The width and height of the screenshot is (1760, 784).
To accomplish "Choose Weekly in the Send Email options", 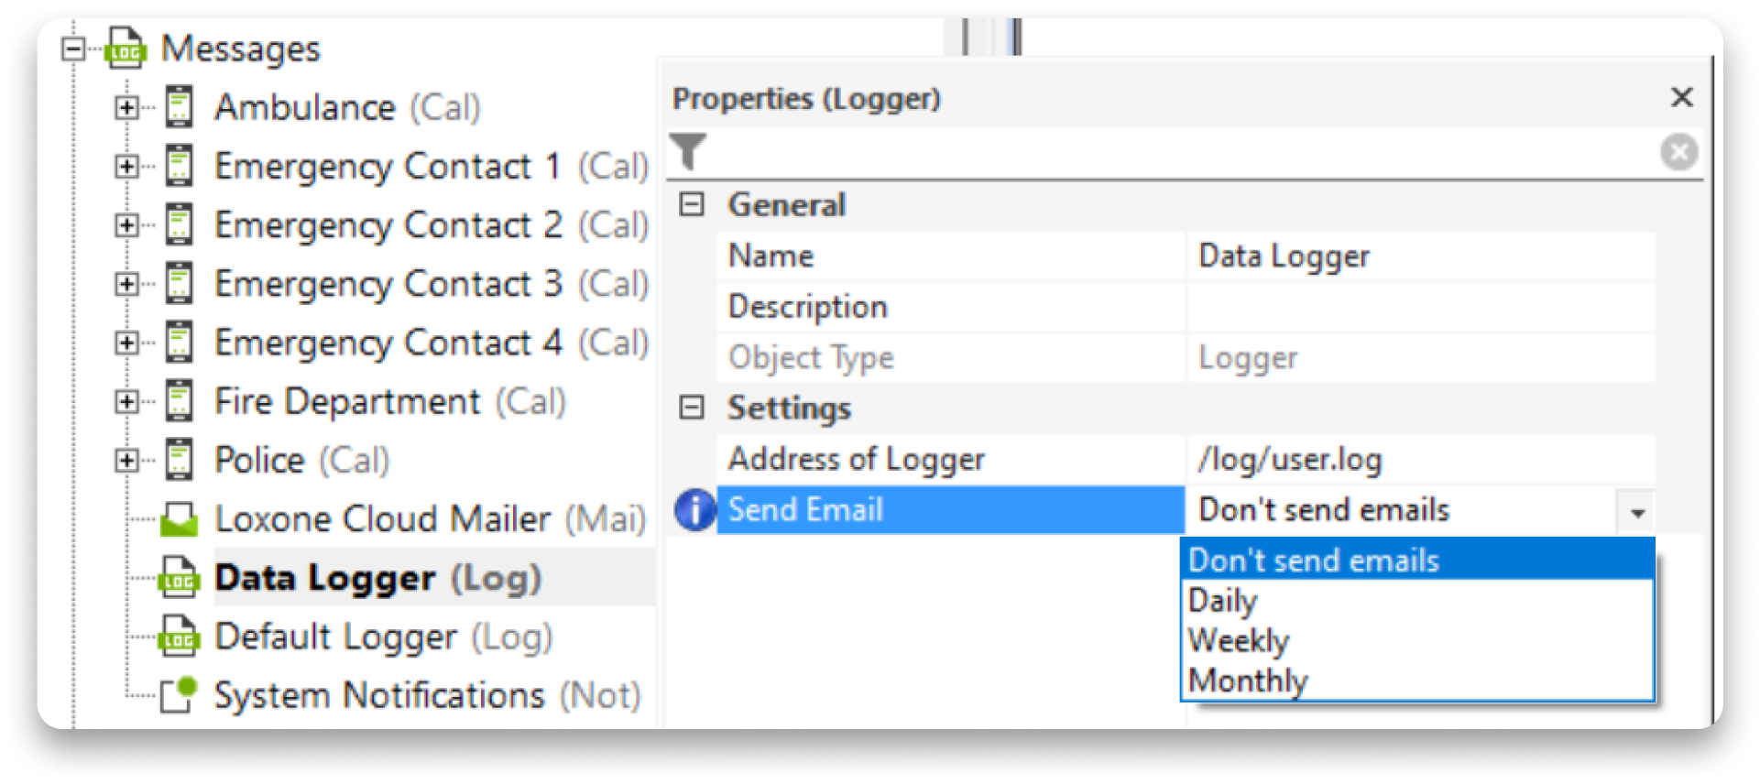I will click(x=1238, y=641).
